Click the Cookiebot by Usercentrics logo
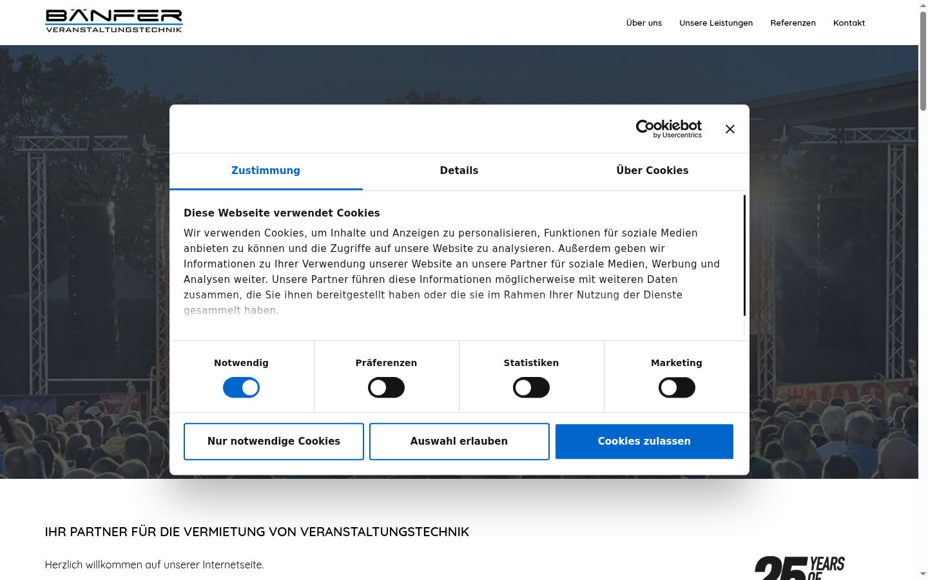This screenshot has width=928, height=580. pyautogui.click(x=668, y=128)
